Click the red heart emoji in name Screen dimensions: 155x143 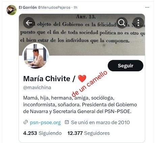tap(82, 78)
